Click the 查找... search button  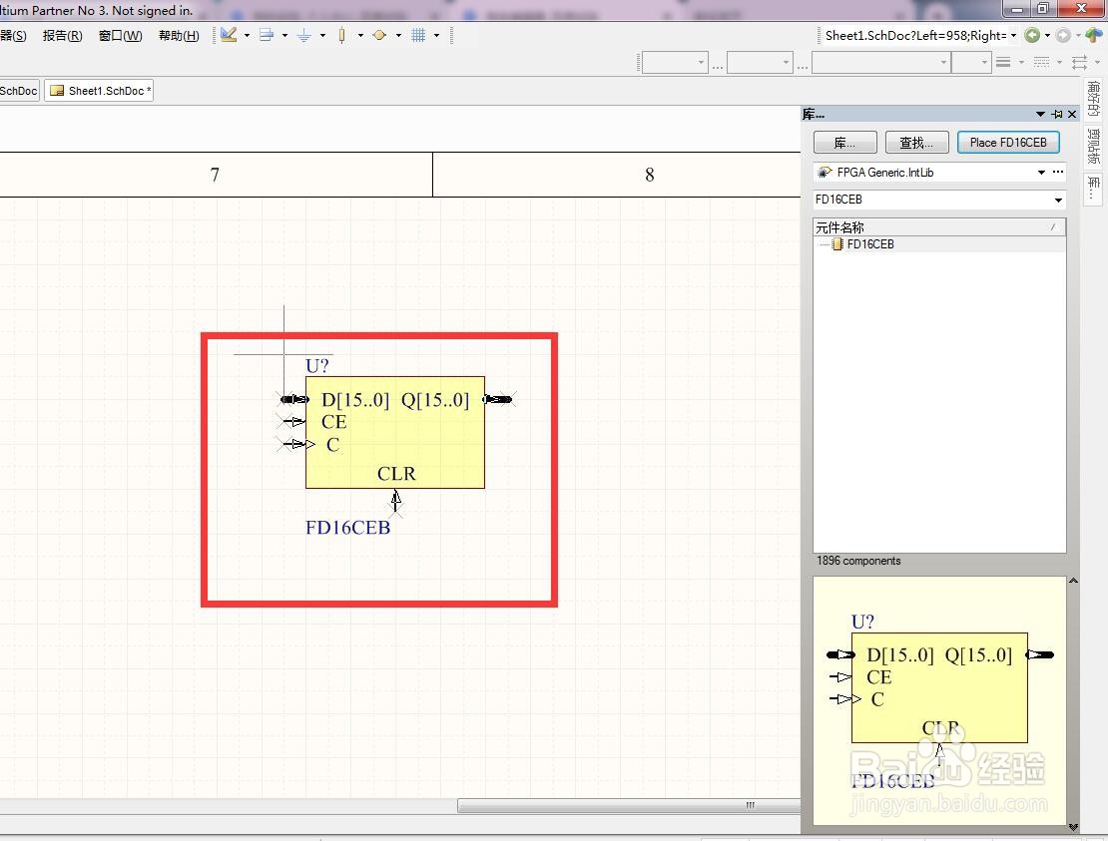tap(916, 142)
